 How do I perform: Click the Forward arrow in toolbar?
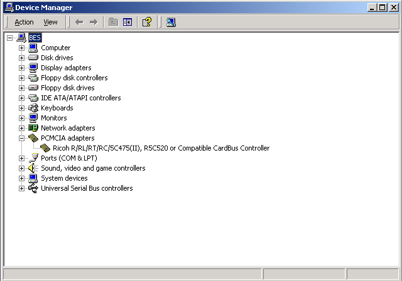(x=94, y=22)
